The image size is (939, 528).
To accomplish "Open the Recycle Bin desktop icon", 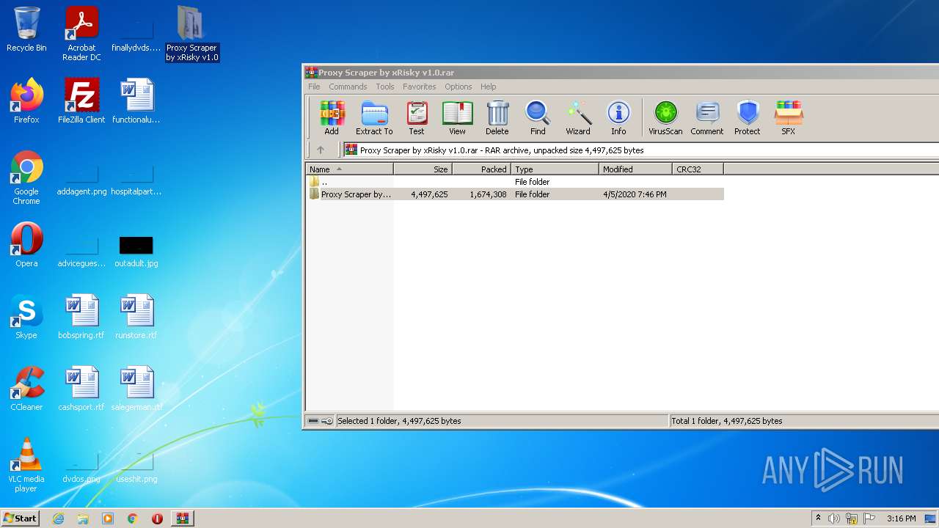I will pyautogui.click(x=26, y=29).
